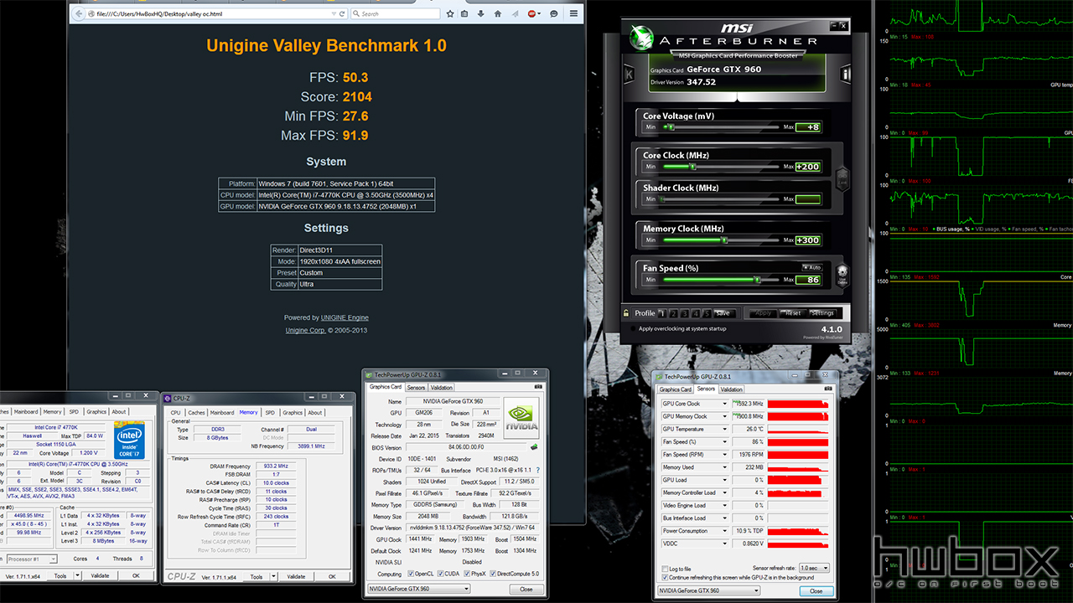Click Afterburner Save profile button
Viewport: 1073px width, 603px height.
pos(723,313)
